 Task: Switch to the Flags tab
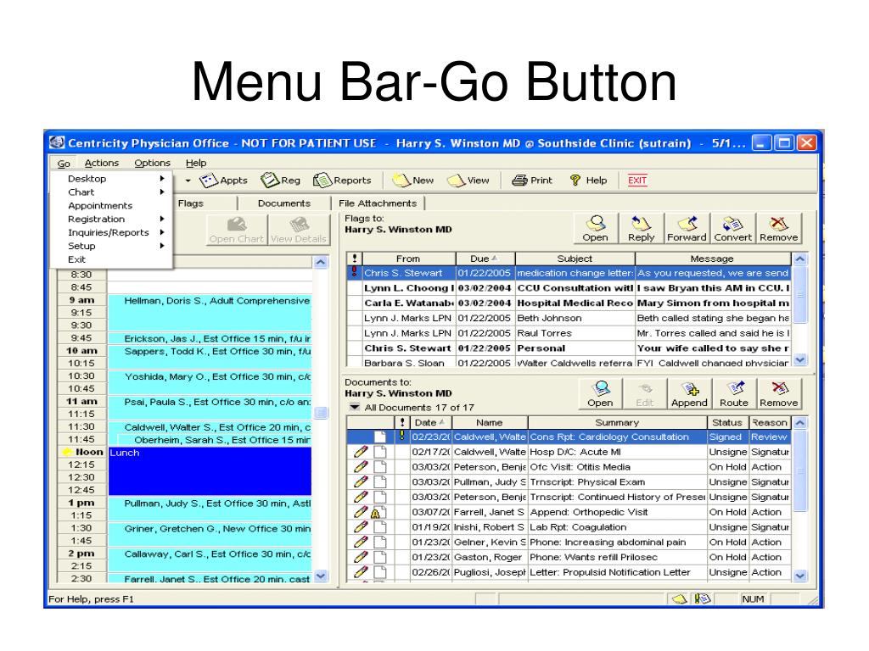coord(191,203)
